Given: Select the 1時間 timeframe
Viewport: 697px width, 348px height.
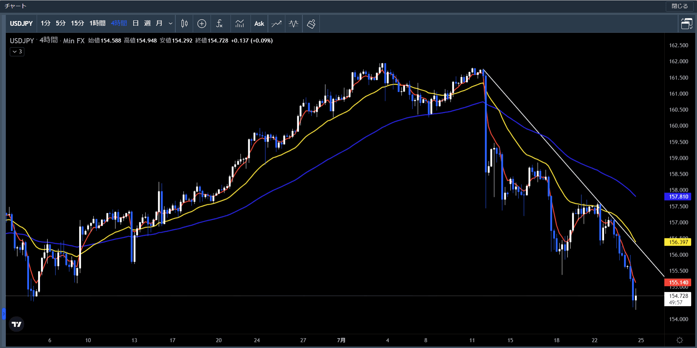Looking at the screenshot, I should tap(97, 23).
